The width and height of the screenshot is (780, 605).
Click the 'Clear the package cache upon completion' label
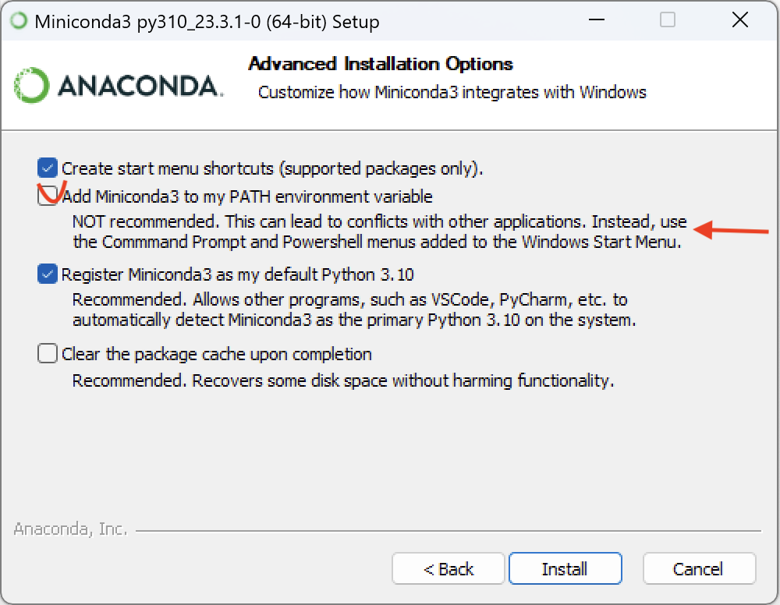point(217,354)
